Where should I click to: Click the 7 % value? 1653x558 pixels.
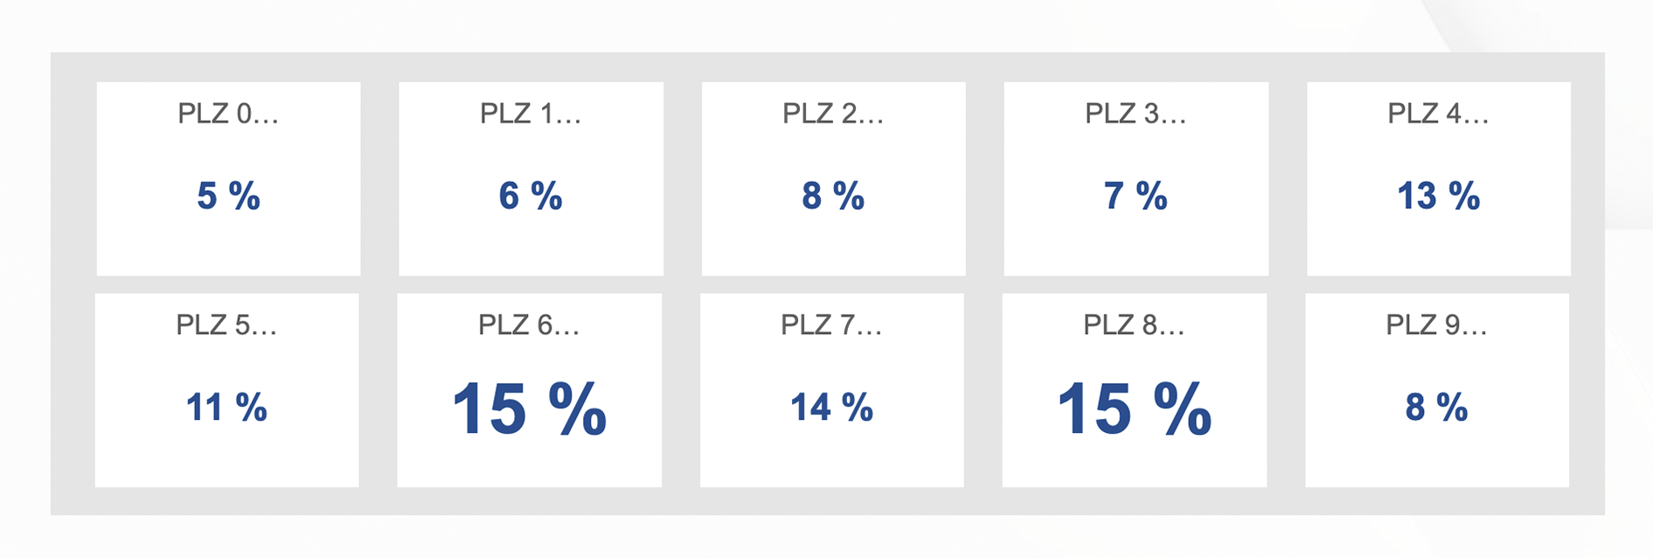1136,196
